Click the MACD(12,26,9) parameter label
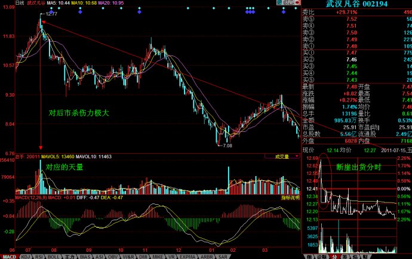This screenshot has width=412, height=259. [31, 198]
